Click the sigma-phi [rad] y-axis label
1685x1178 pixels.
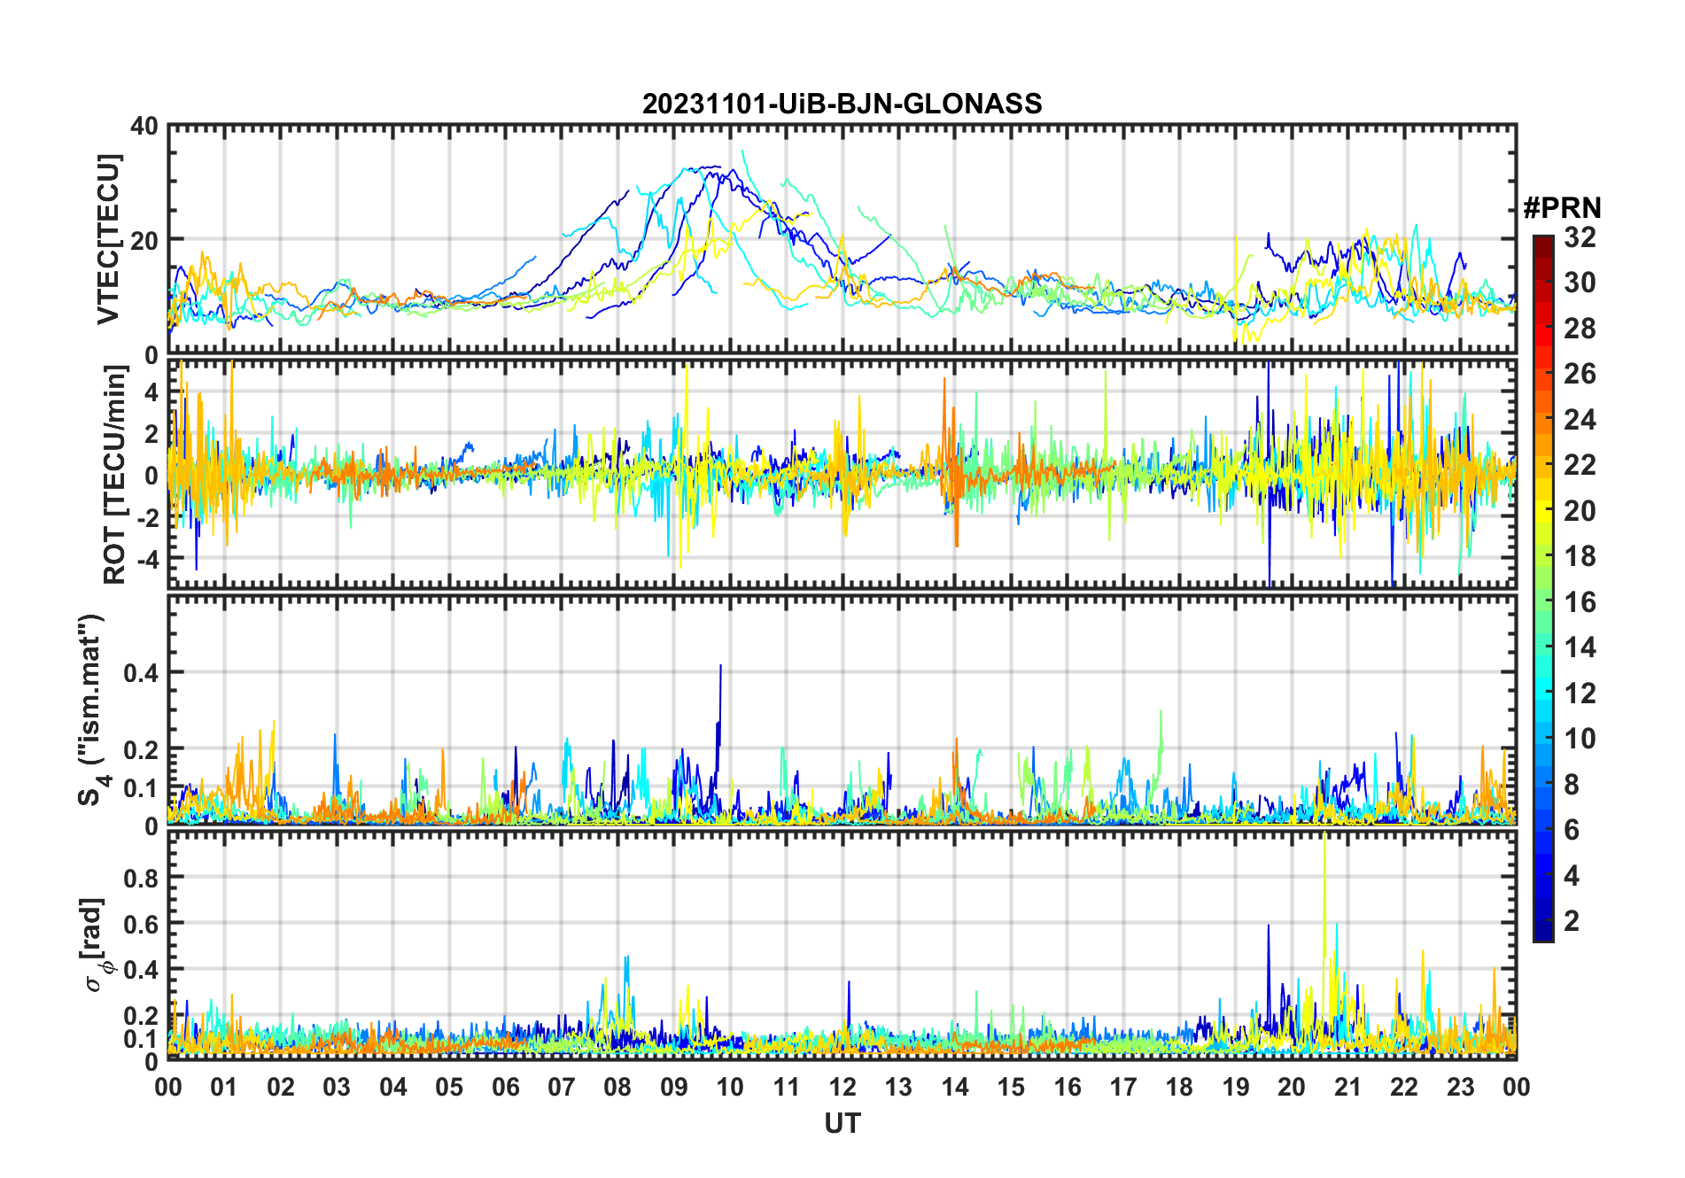[94, 944]
